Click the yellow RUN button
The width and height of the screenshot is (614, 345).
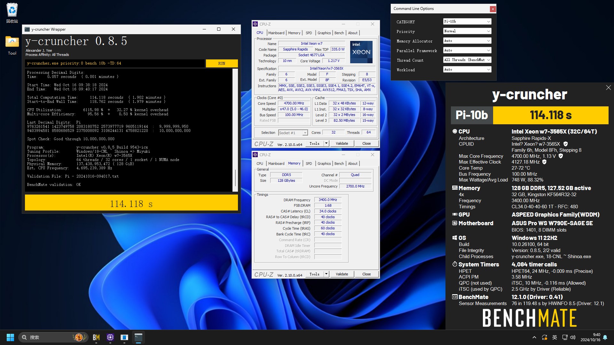coord(222,63)
